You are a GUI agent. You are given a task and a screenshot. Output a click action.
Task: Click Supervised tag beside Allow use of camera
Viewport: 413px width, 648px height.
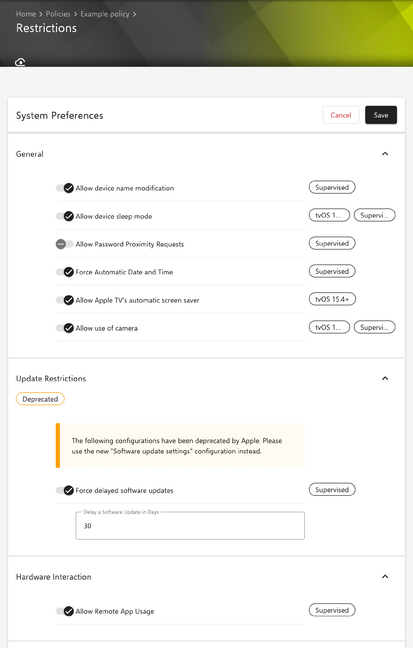(374, 327)
